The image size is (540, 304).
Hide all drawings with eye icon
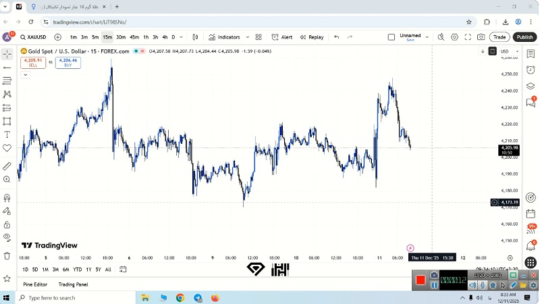click(x=7, y=237)
